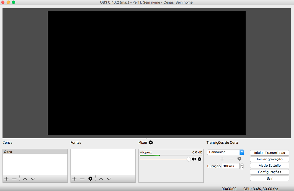Add a new scene with plus icon
294x191 pixels.
point(6,179)
